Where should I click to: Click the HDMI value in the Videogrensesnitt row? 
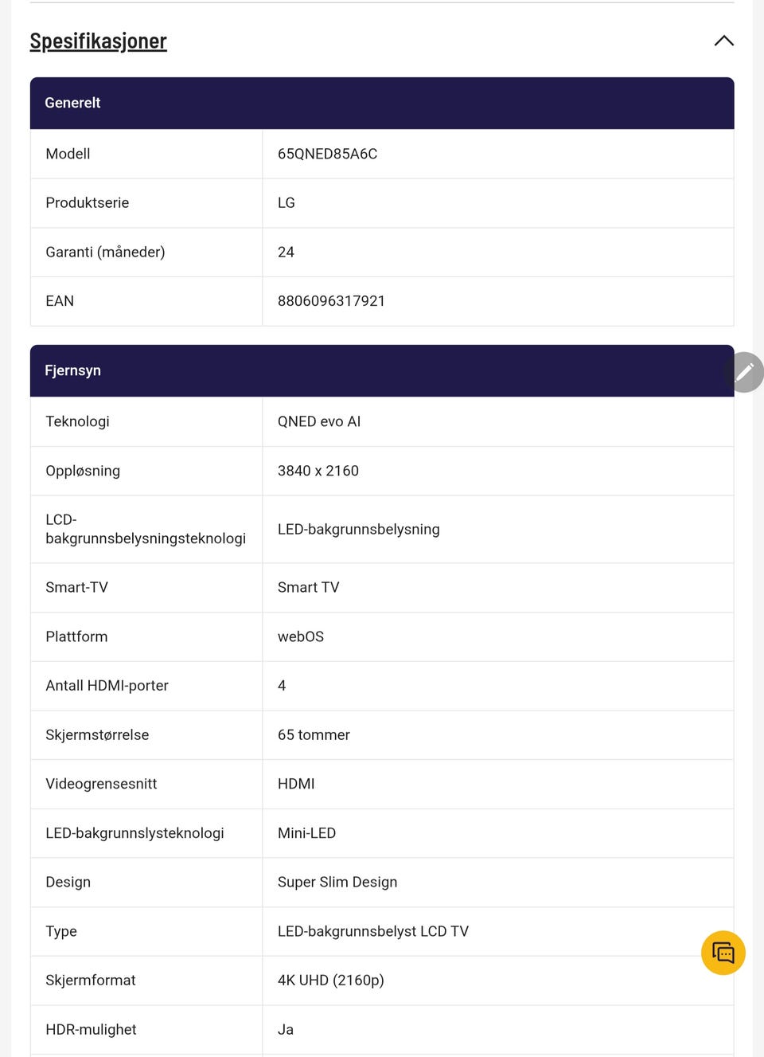pyautogui.click(x=296, y=784)
